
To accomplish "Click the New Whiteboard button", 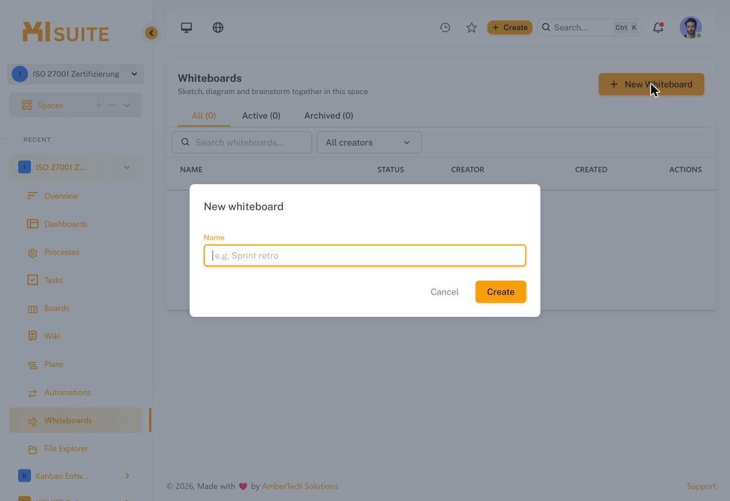I will [651, 84].
